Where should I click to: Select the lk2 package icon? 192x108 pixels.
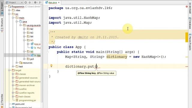pyautogui.click(x=28, y=29)
